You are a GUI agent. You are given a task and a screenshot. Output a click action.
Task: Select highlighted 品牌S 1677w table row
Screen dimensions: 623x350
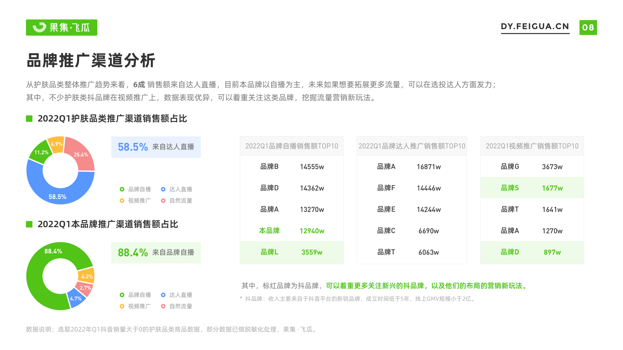pos(532,188)
